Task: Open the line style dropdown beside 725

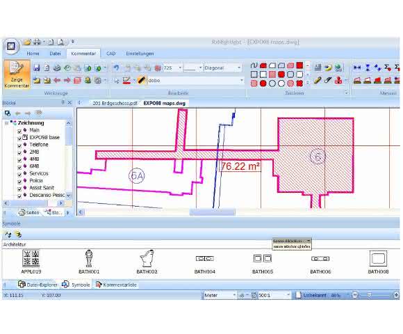Action: pos(201,68)
